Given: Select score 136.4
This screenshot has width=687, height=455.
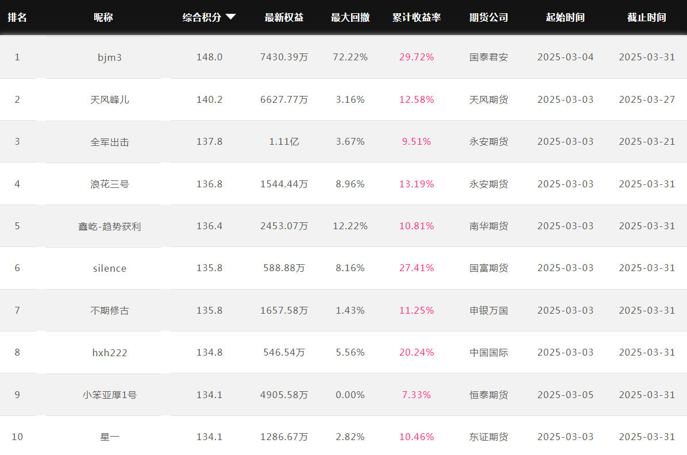Looking at the screenshot, I should pos(210,226).
